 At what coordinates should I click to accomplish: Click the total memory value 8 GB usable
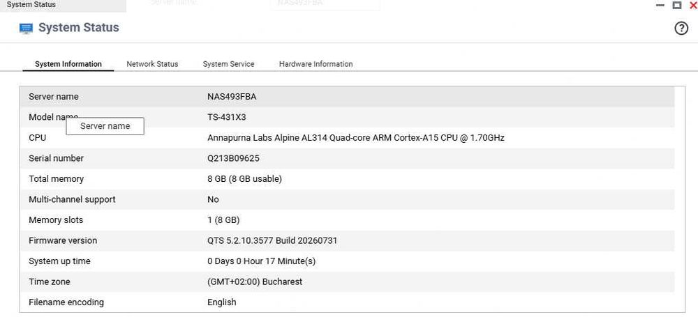point(244,179)
